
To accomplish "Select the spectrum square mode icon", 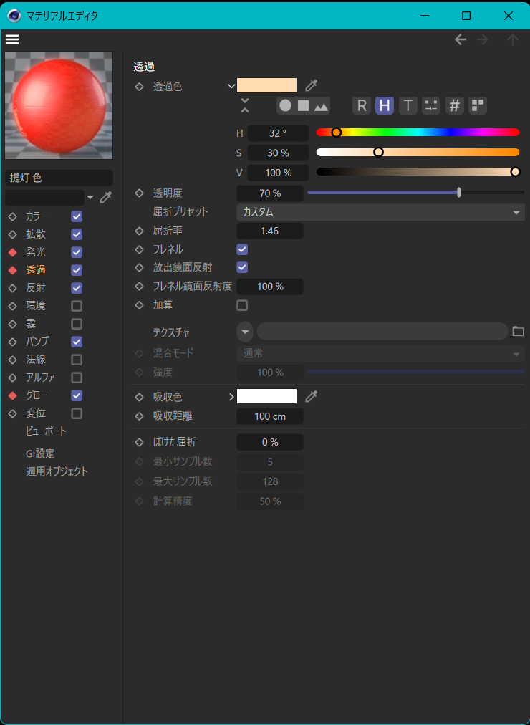I will [303, 106].
